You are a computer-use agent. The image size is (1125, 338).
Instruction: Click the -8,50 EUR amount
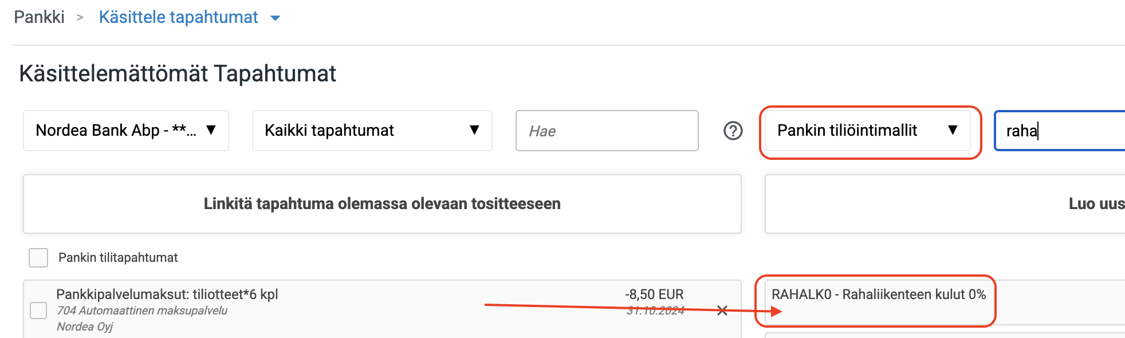[654, 294]
